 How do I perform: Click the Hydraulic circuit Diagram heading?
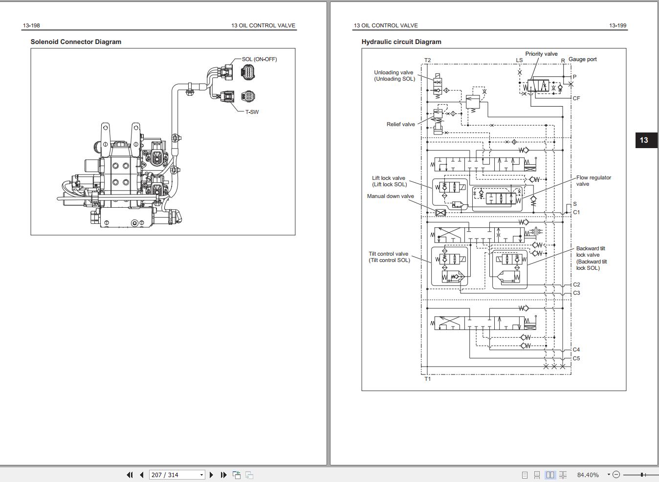[401, 42]
